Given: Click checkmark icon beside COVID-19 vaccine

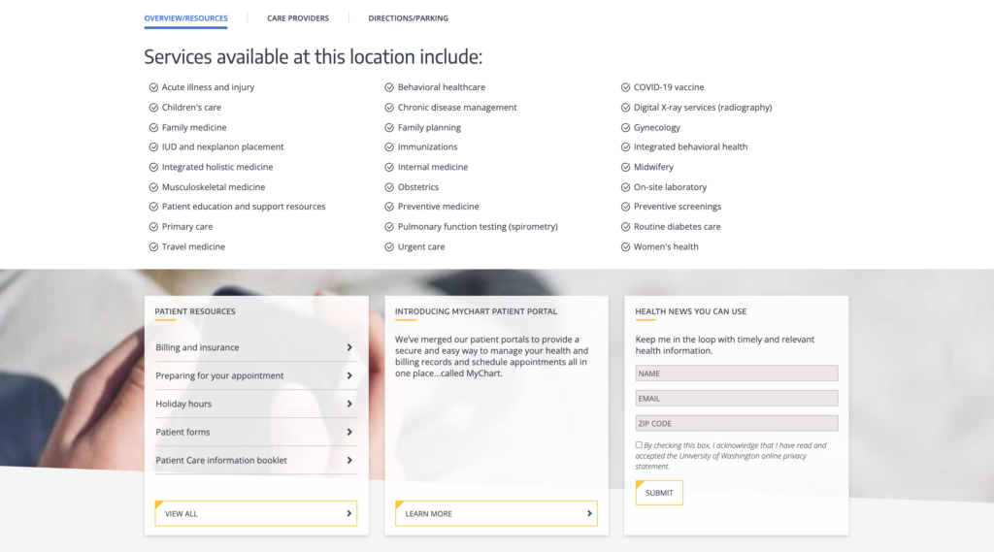Looking at the screenshot, I should [626, 87].
